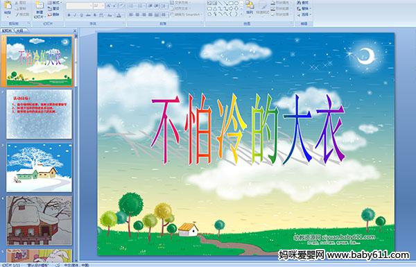Toggle Underline formatting
416x267 pixels.
click(x=81, y=15)
